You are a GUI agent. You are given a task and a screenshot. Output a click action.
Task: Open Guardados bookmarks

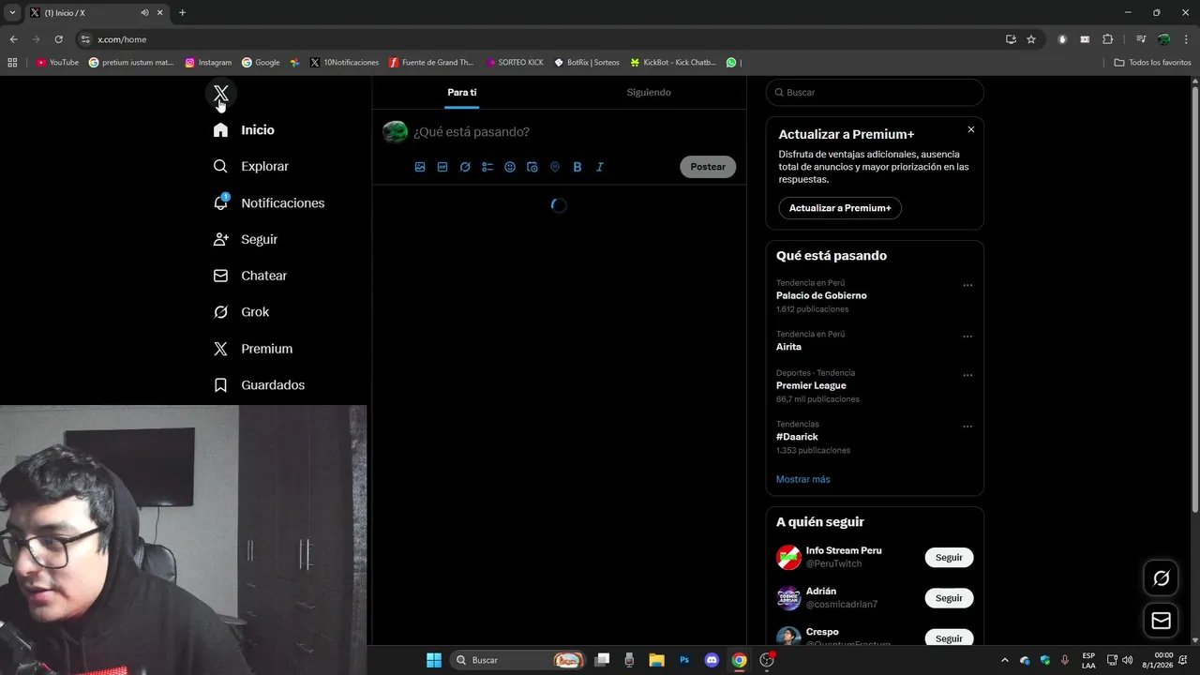pyautogui.click(x=260, y=385)
